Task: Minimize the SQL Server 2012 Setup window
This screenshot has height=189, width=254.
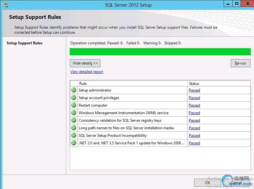Action: click(228, 3)
